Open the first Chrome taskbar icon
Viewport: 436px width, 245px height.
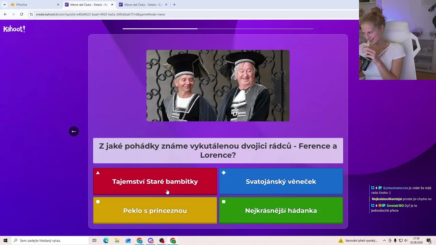pos(139,241)
